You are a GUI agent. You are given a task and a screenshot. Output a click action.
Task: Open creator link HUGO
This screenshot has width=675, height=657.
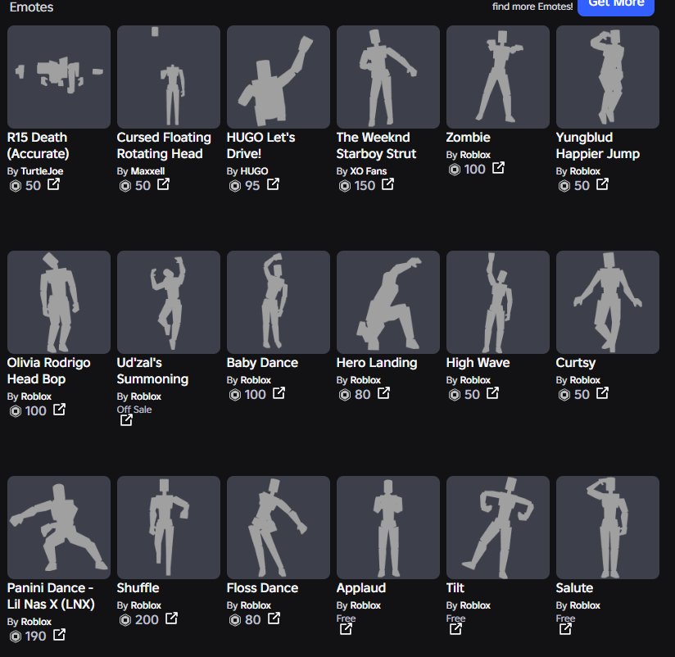(x=255, y=171)
